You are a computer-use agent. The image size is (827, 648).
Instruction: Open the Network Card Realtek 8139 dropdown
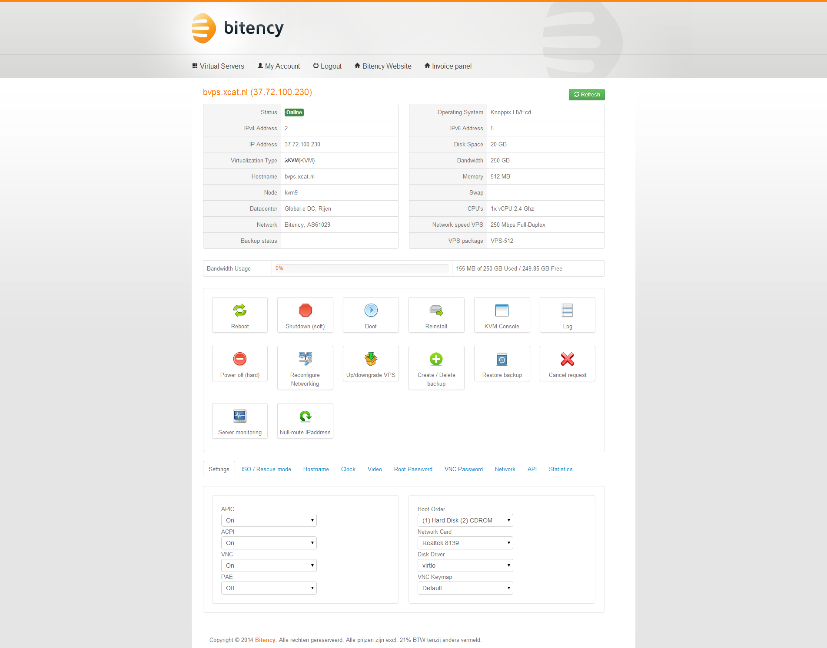(465, 543)
